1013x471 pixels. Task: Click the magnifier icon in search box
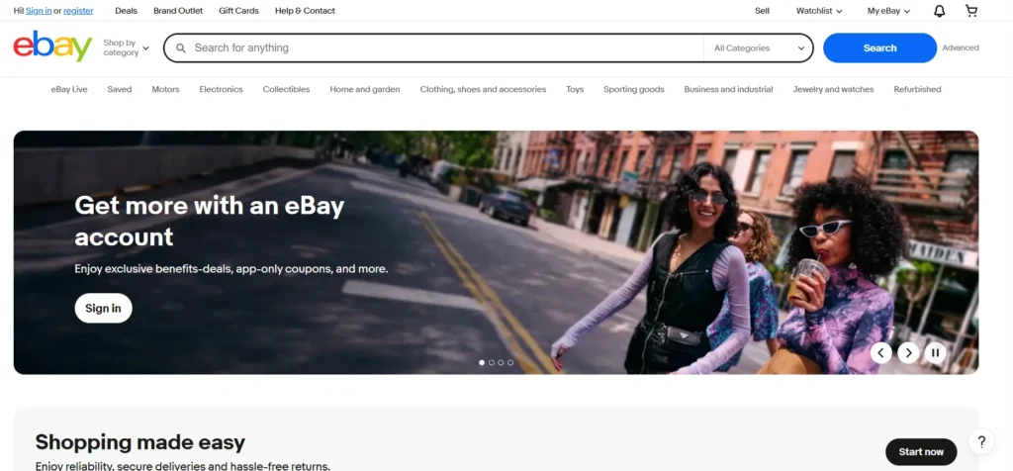[x=181, y=47]
